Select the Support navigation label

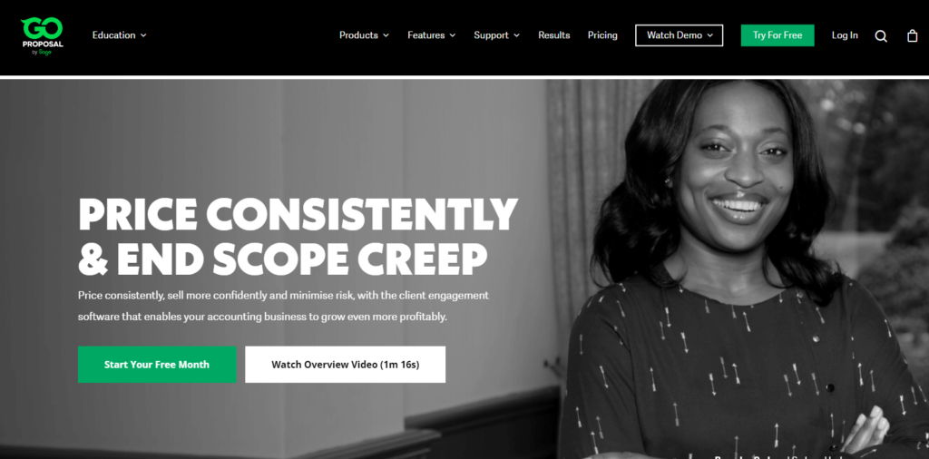491,35
